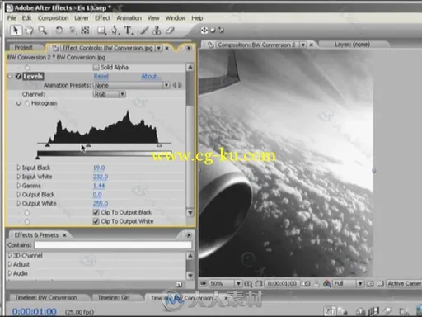Select the Pen tool
This screenshot has height=317, width=422.
coord(115,31)
